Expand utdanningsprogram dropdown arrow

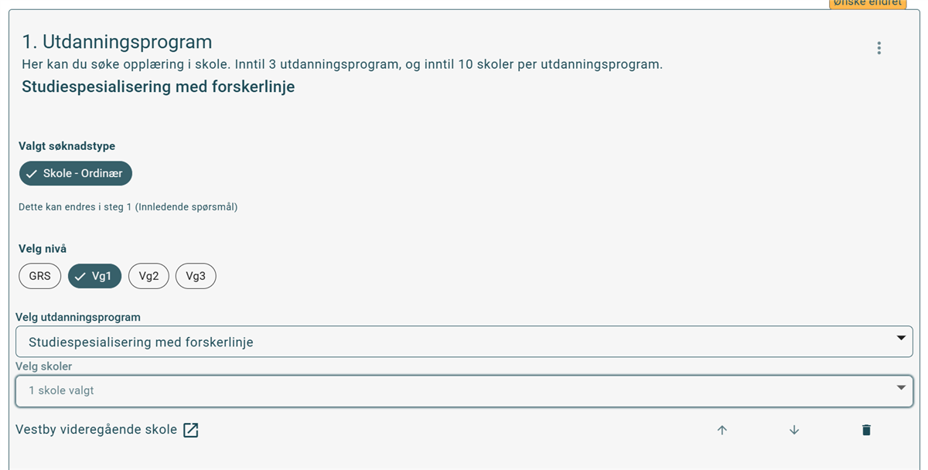(x=900, y=339)
